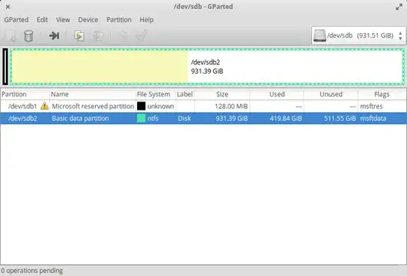Click the Flags column header
Image resolution: width=407 pixels, height=276 pixels.
[x=382, y=94]
